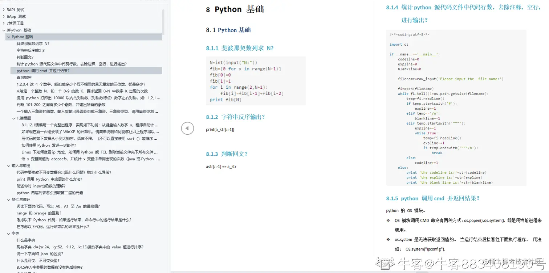Open outline item 阅读下面的代码，写出 A0，A1 至 An
This screenshot has height=273, width=549.
tap(58, 206)
